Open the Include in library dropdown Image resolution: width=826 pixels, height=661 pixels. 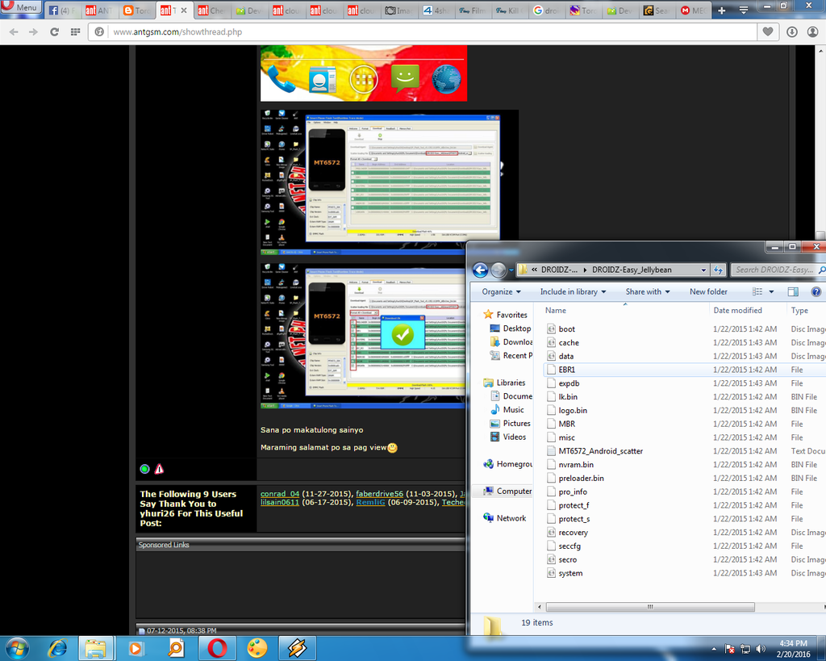pyautogui.click(x=574, y=291)
